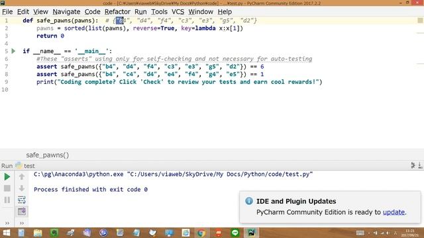The image size is (424, 238).
Task: Open File Explorer folder icon in taskbar
Action: click(38, 233)
